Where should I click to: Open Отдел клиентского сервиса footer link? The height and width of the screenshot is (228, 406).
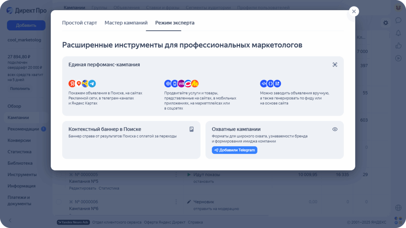tap(117, 222)
